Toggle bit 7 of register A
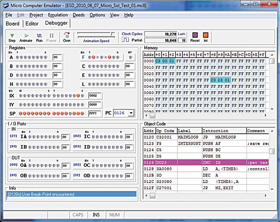Viewport: 280px width, 222px height. pos(18,57)
